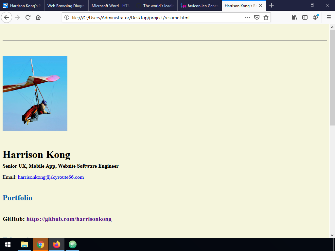This screenshot has width=335, height=251.
Task: Bookmark this page with the star
Action: 266,18
